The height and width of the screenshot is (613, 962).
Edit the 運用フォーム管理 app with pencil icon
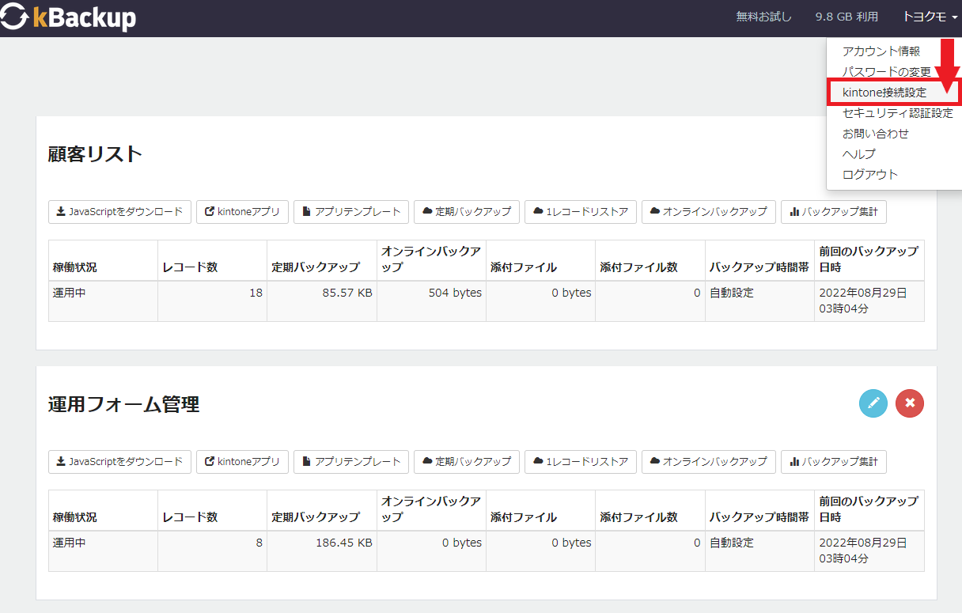coord(873,403)
